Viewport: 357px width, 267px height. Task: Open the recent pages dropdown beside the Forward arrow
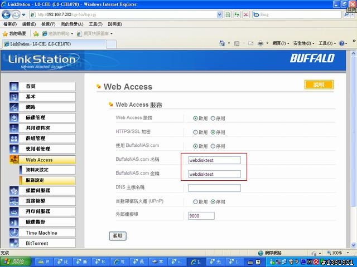(23, 15)
